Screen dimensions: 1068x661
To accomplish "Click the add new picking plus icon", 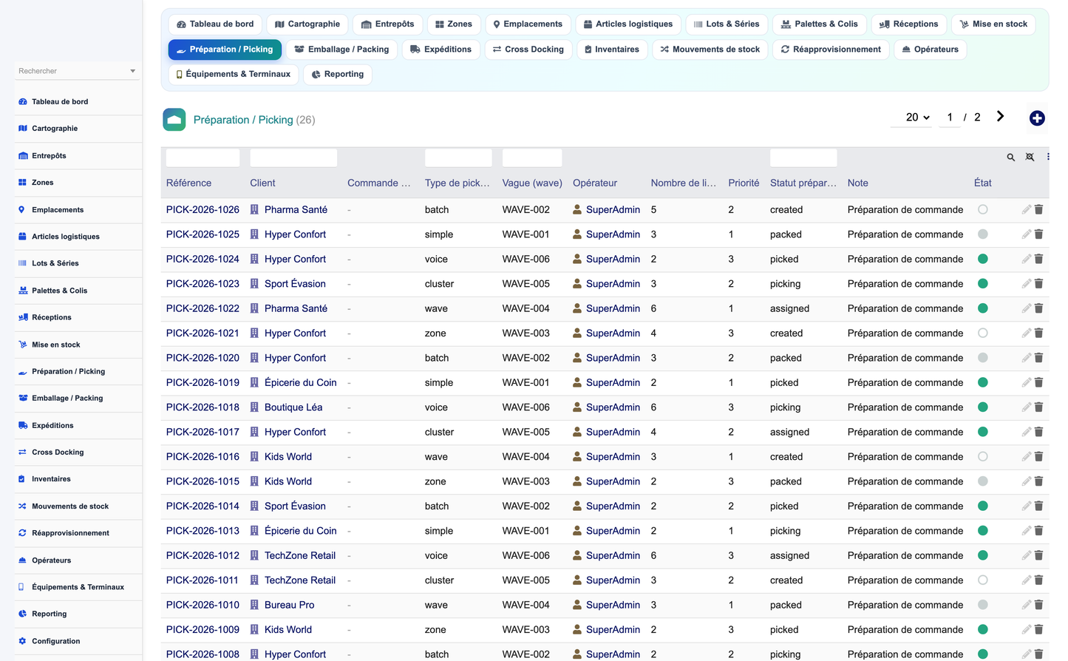I will pyautogui.click(x=1037, y=118).
